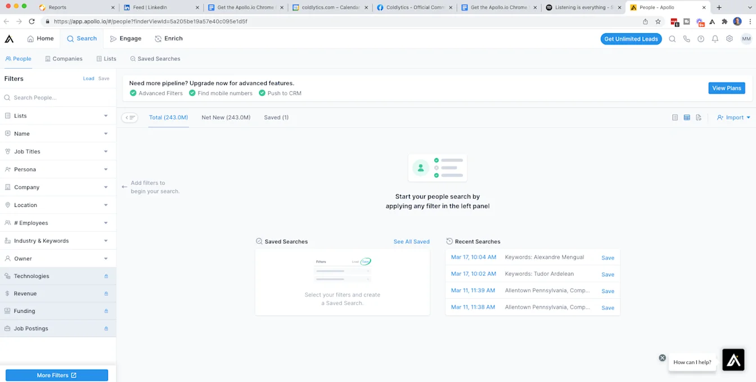Switch to the People tab
Viewport: 756px width, 382px height.
pyautogui.click(x=18, y=59)
